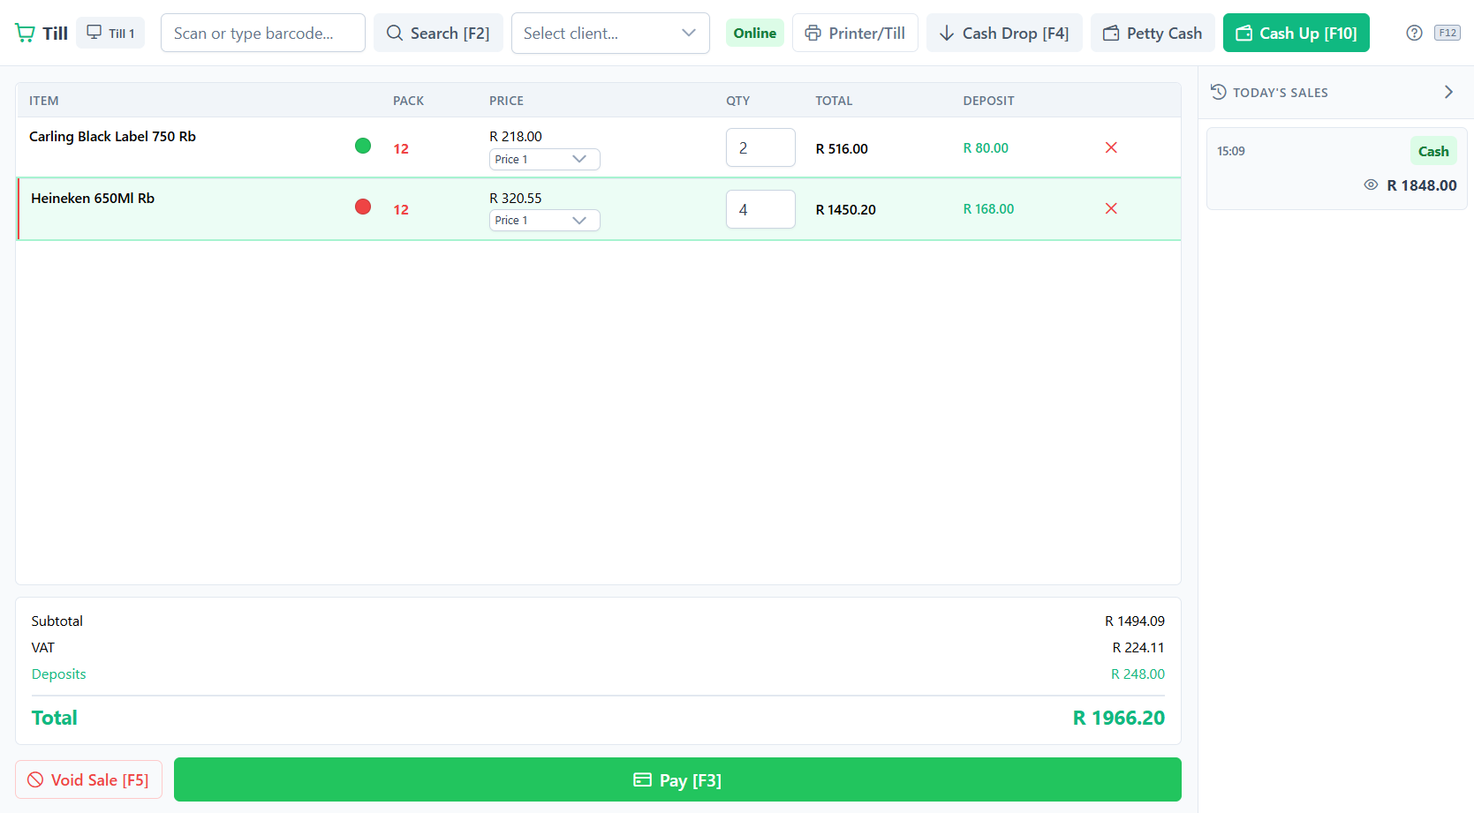Image resolution: width=1474 pixels, height=813 pixels.
Task: Click the green Total label
Action: point(55,719)
